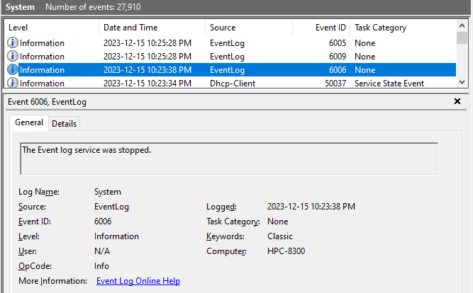This screenshot has height=293, width=473.
Task: Click the Logged date value in details
Action: 311,207
